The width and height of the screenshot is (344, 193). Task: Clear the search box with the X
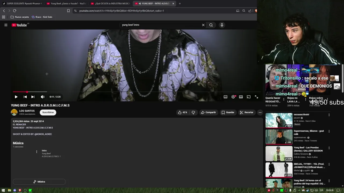tap(203, 25)
